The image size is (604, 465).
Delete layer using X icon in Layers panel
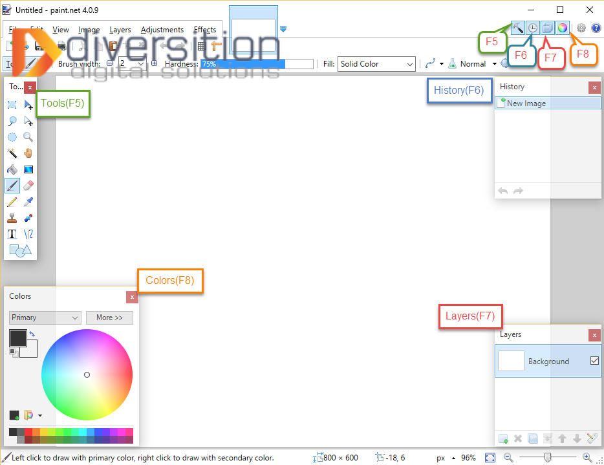pyautogui.click(x=518, y=438)
